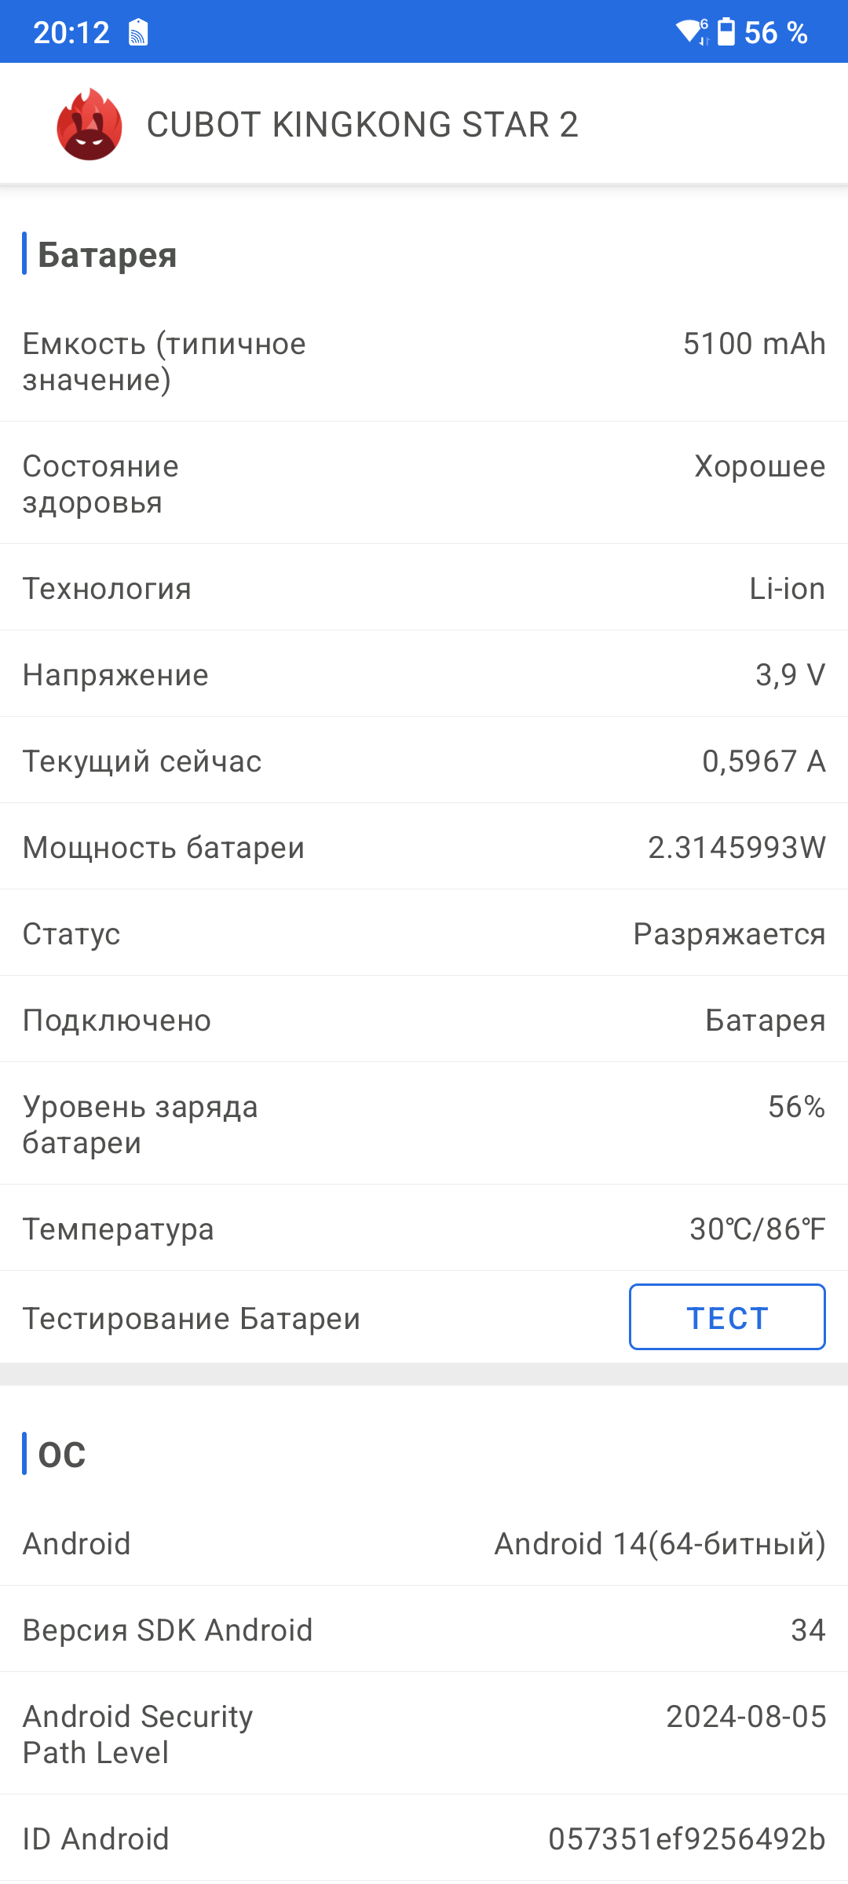
Task: Tap the 0,5967 A current value
Action: 763,761
